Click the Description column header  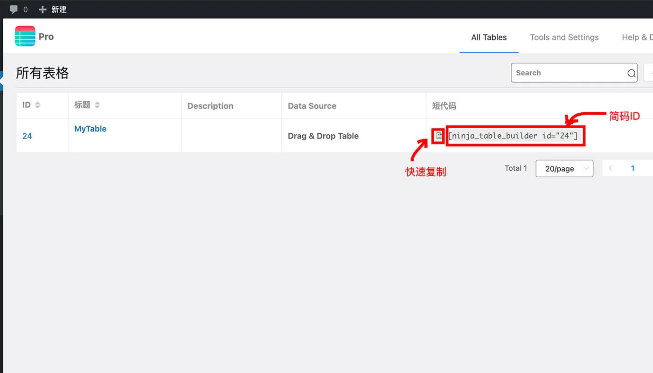point(210,106)
